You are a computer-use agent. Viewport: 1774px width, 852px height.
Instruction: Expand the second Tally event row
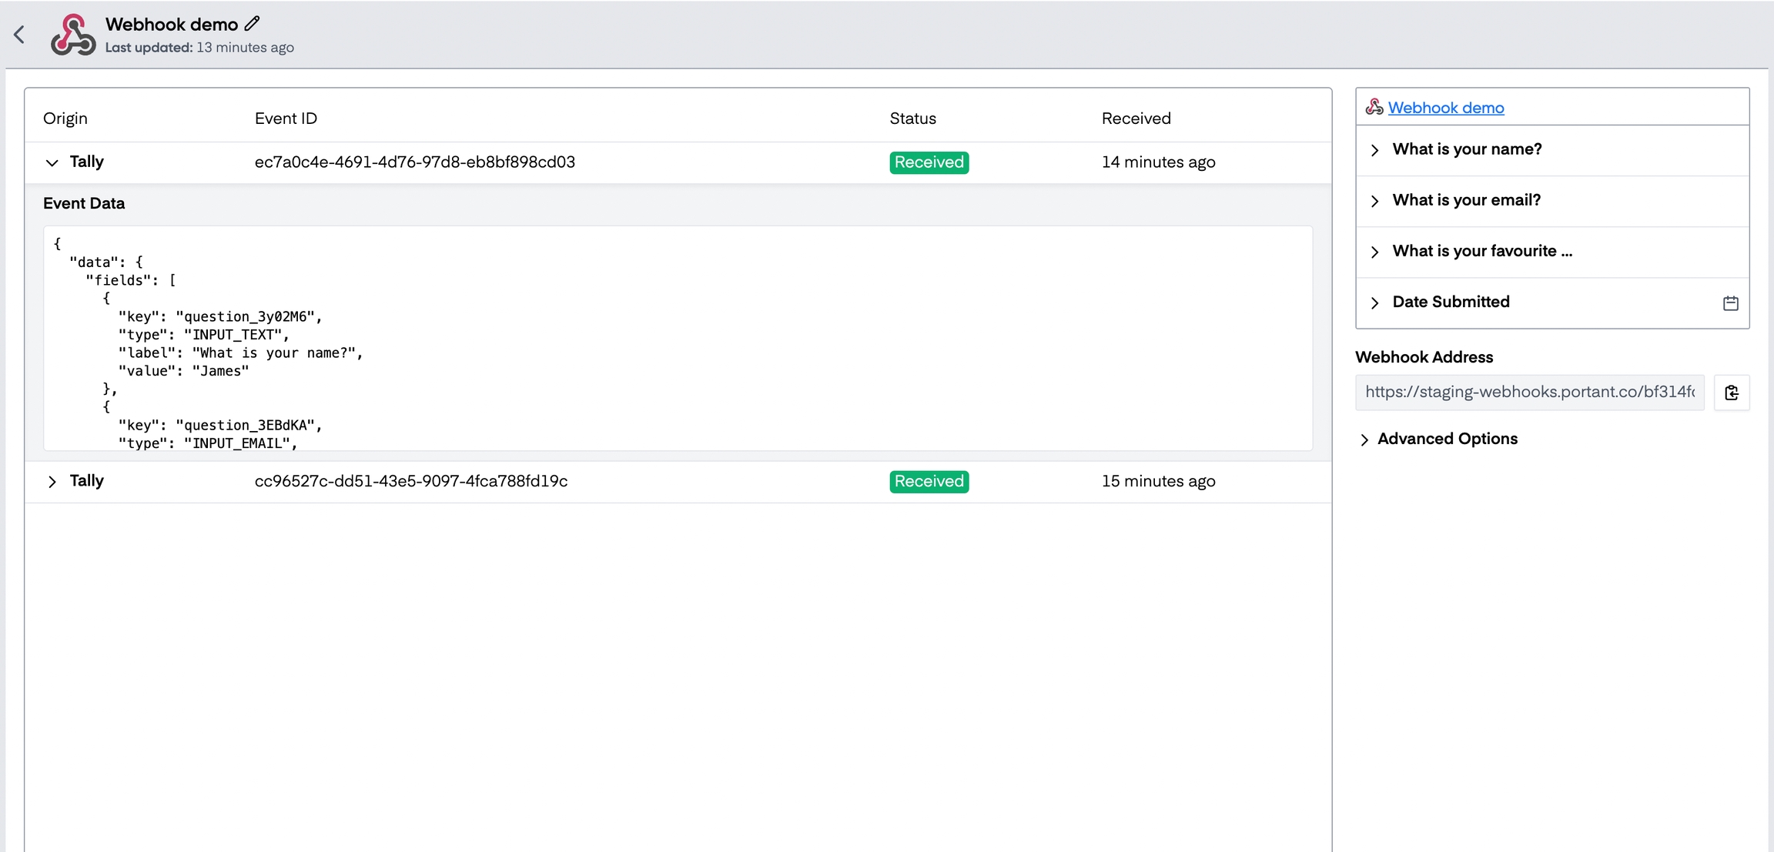(52, 481)
